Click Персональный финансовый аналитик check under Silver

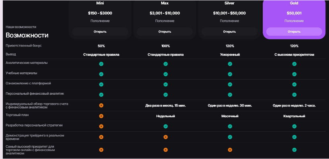[230, 95]
